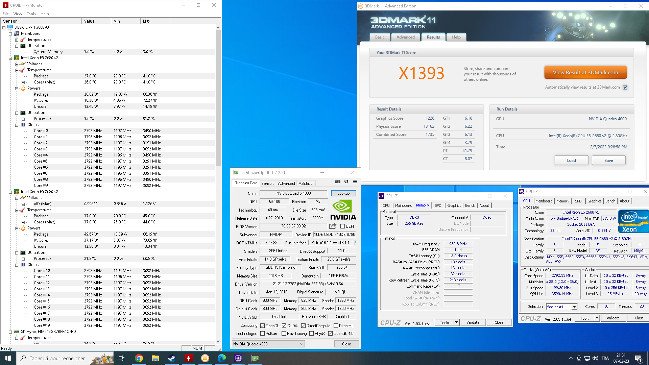This screenshot has height=365, width=649.
Task: Switch to the Sensors tab in GPU-Z
Action: pos(268,183)
